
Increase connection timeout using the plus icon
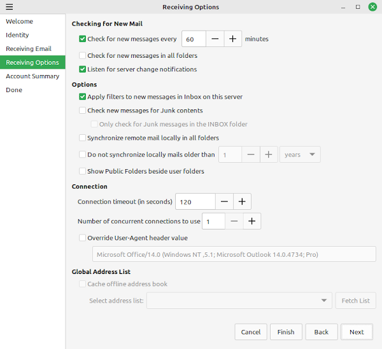point(242,202)
